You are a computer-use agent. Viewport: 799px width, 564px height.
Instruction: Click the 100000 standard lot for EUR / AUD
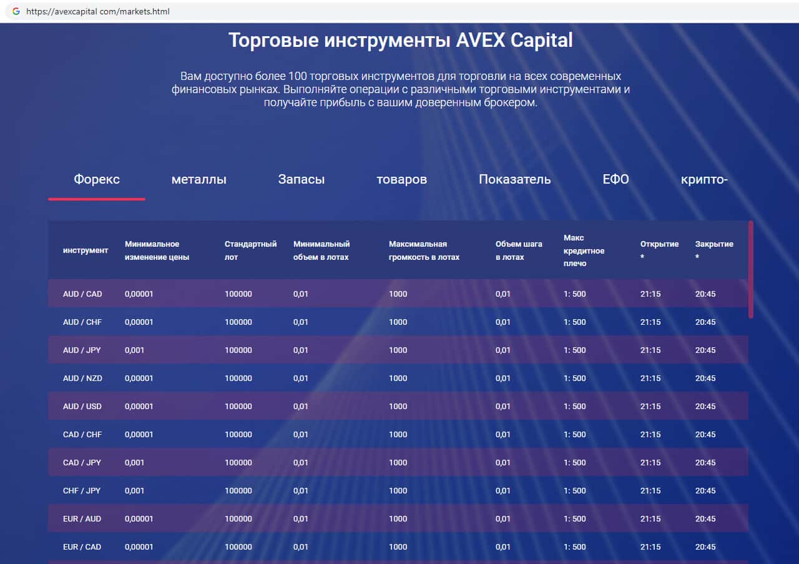[238, 518]
